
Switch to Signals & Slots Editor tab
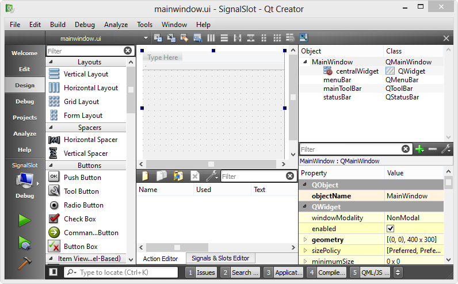pos(220,258)
